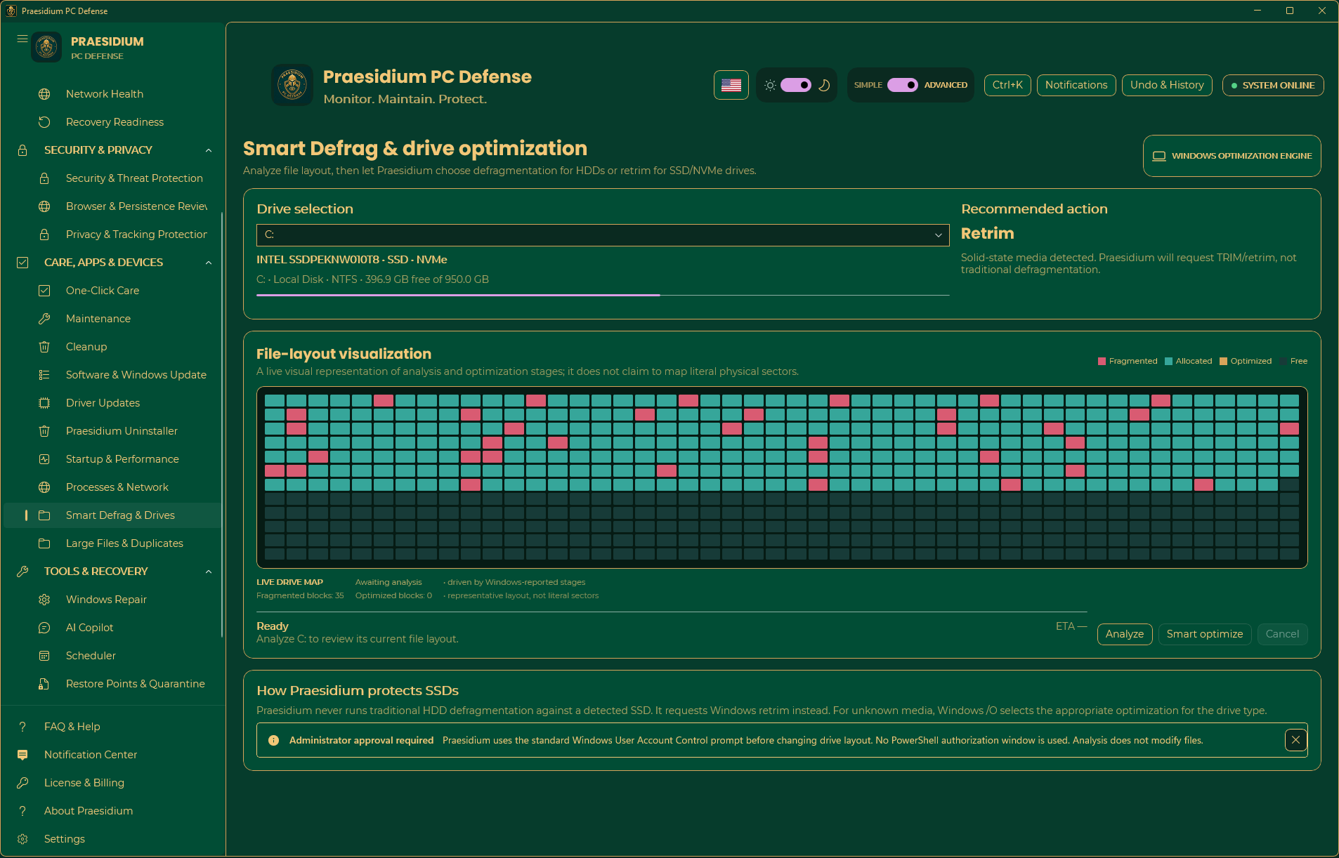Collapse the Tools & Recovery section chevron
The height and width of the screenshot is (858, 1339).
click(209, 572)
